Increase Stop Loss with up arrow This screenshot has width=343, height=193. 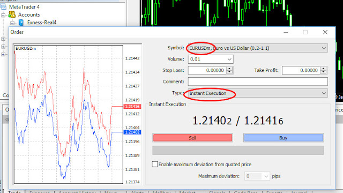[229, 69]
